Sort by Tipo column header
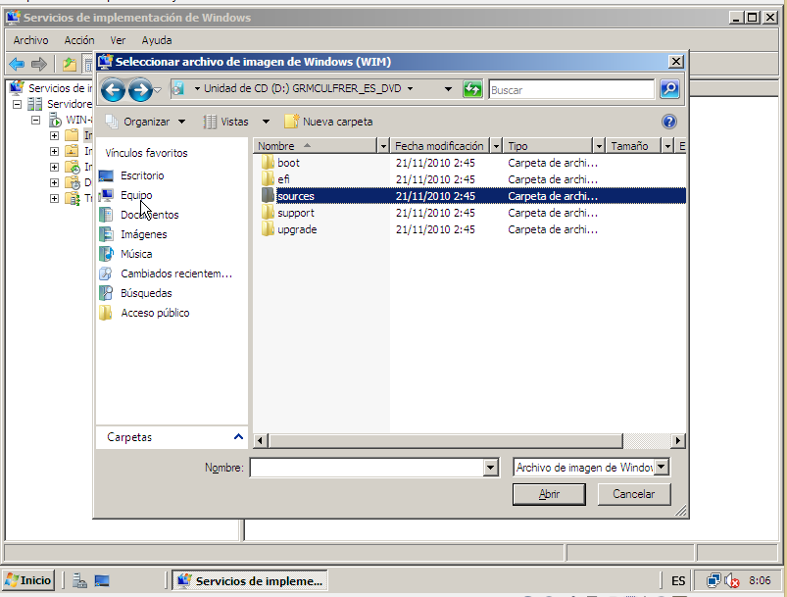Viewport: 787px width, 597px height. (548, 146)
